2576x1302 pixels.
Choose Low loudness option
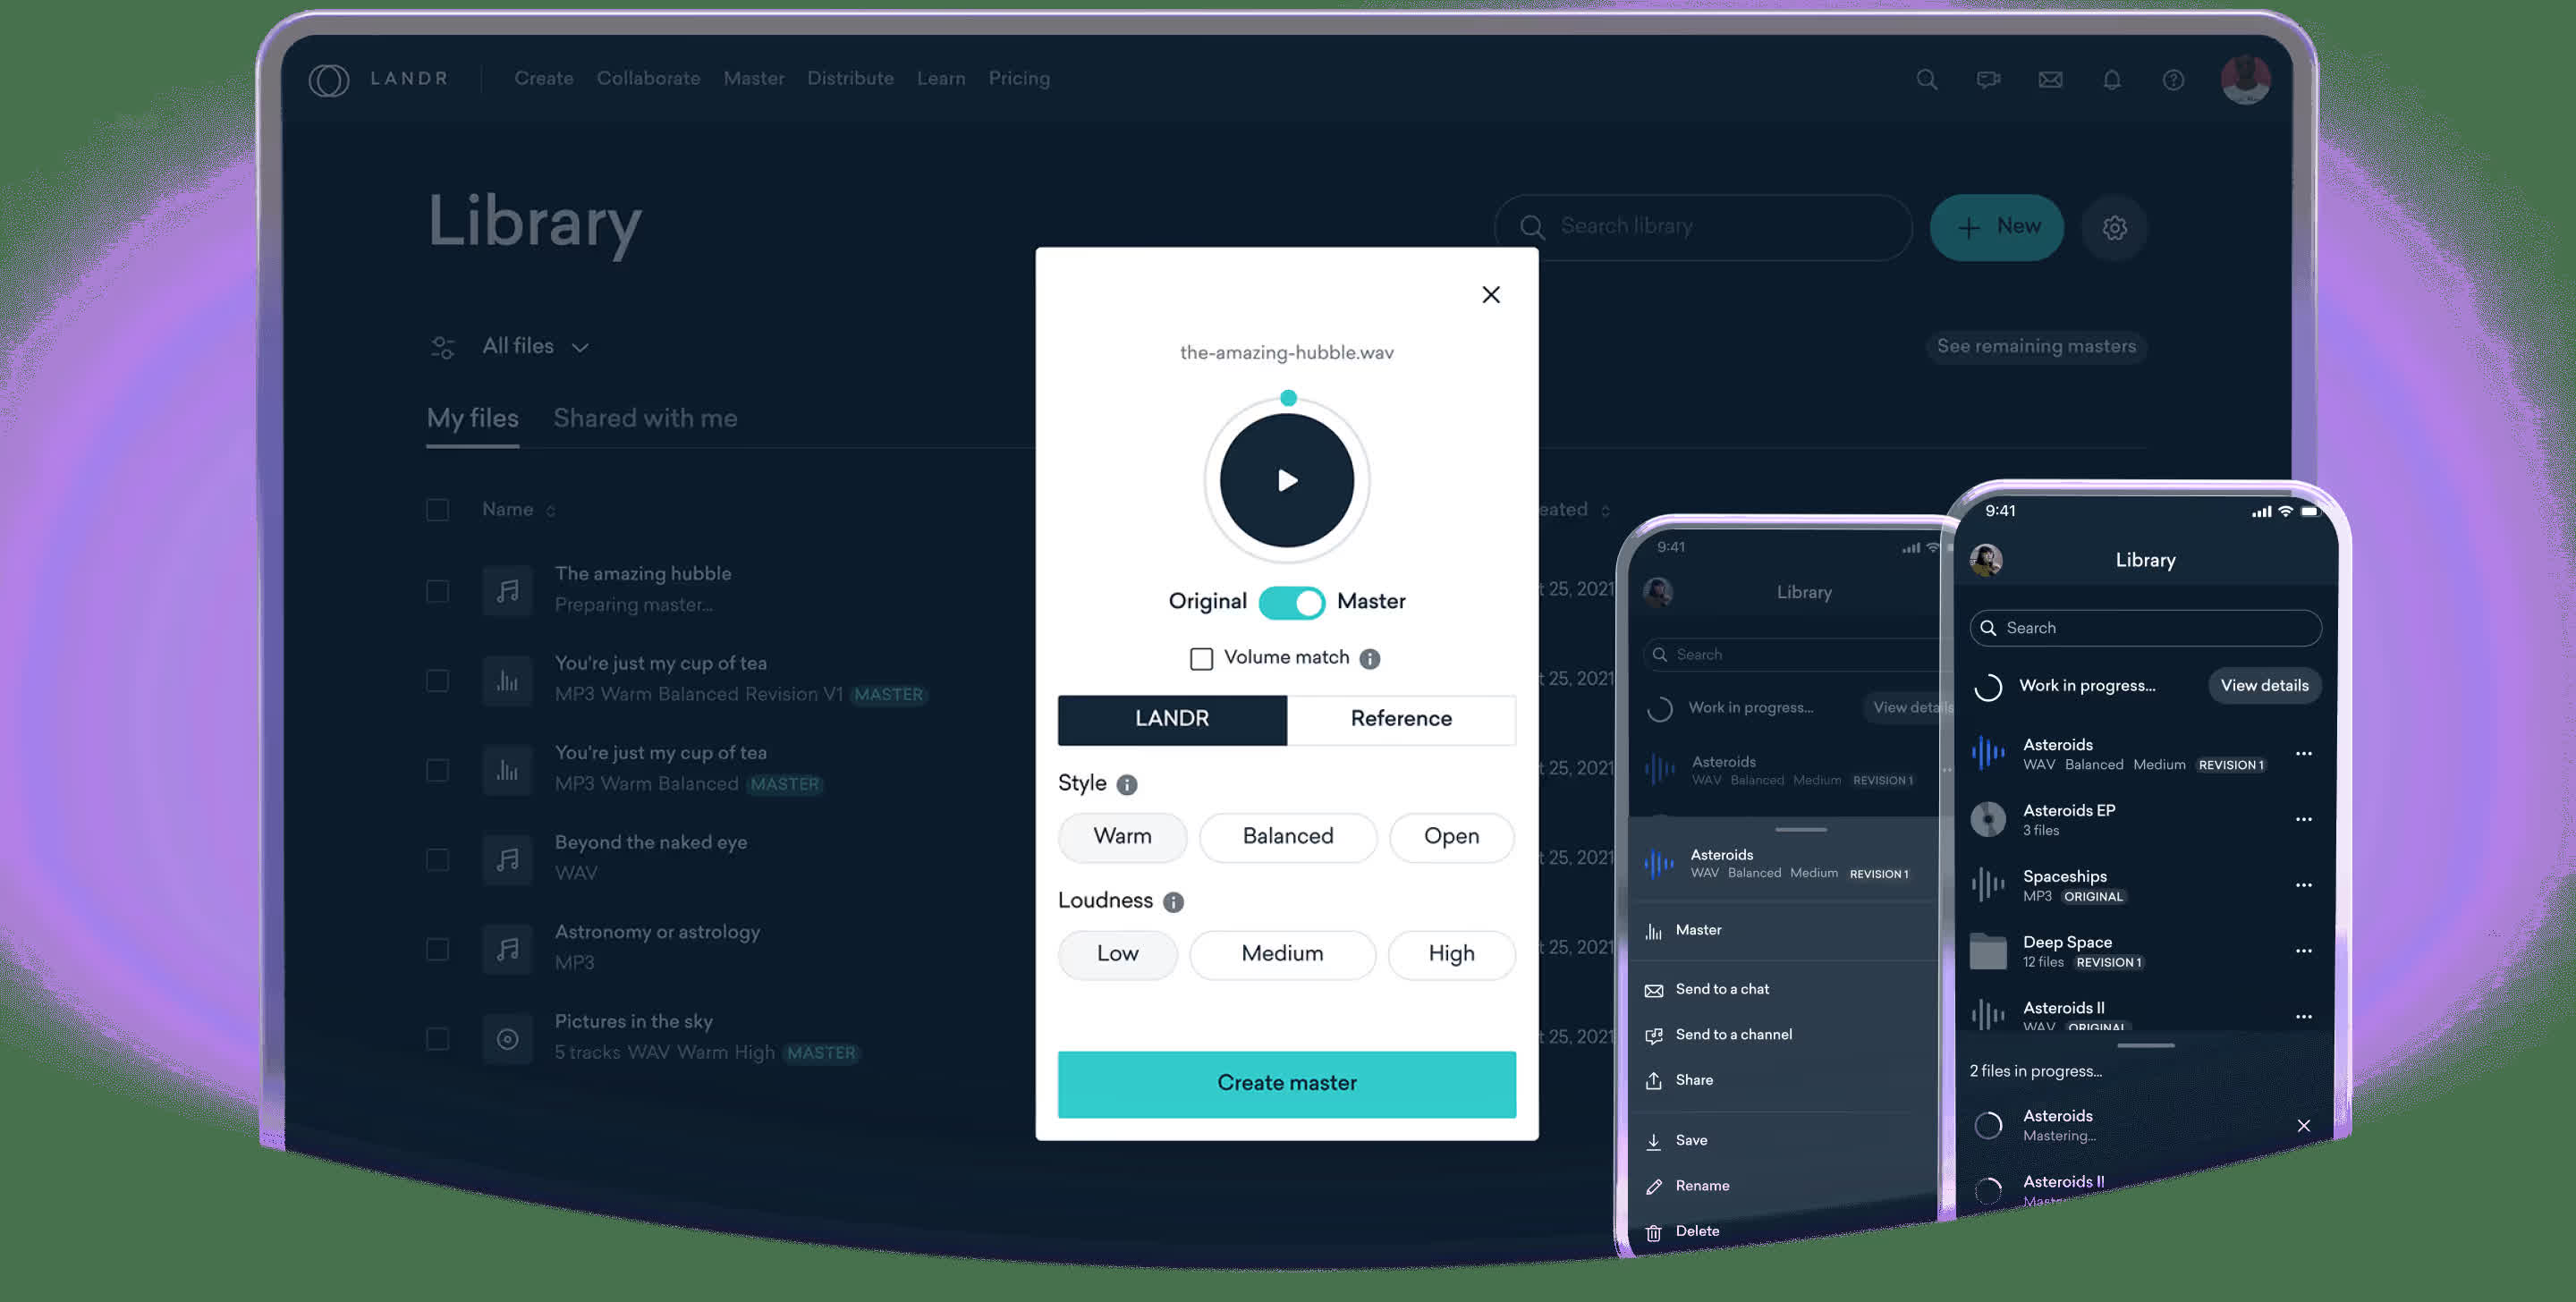click(1118, 954)
